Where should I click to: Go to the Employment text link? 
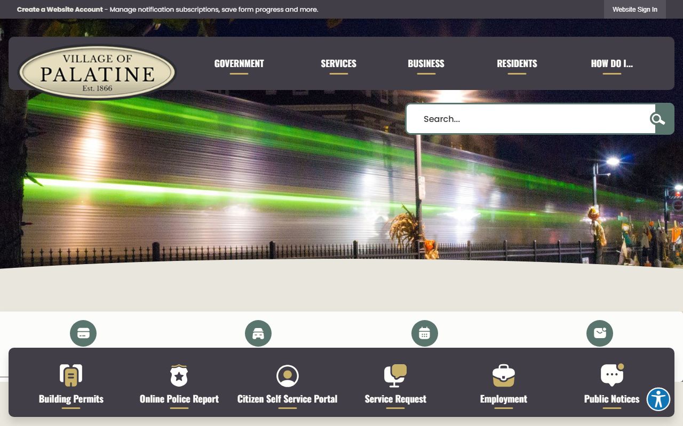tap(504, 399)
